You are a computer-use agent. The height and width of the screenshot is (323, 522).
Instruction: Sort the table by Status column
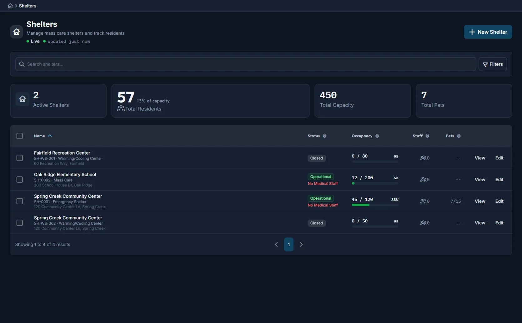[x=317, y=136]
